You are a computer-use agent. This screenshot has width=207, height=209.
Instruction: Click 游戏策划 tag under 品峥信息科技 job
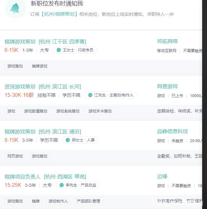coord(40,156)
